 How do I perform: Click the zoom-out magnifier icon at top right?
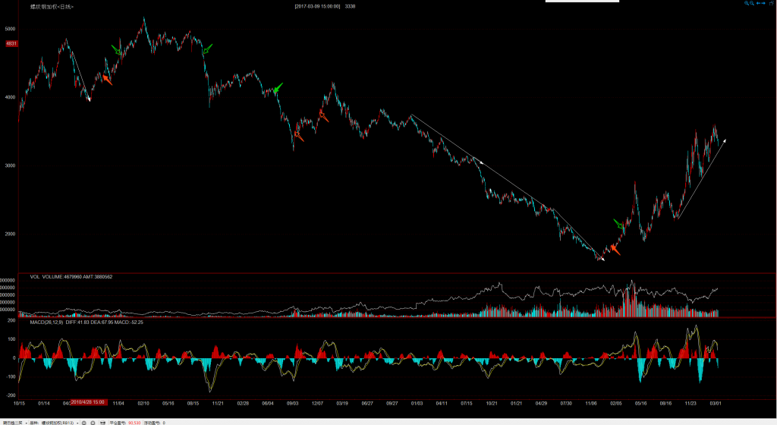(753, 4)
